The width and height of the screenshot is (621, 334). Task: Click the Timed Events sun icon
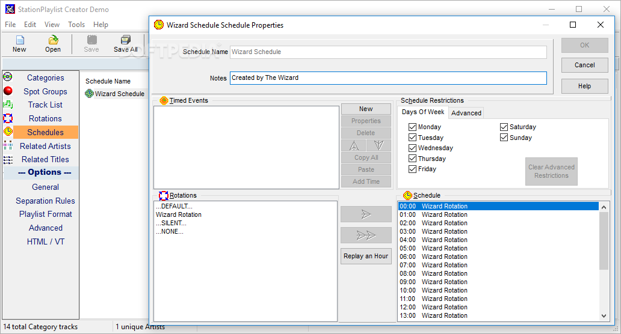pyautogui.click(x=164, y=100)
